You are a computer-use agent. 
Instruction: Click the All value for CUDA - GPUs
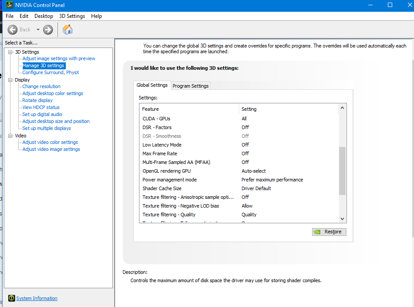tap(244, 119)
